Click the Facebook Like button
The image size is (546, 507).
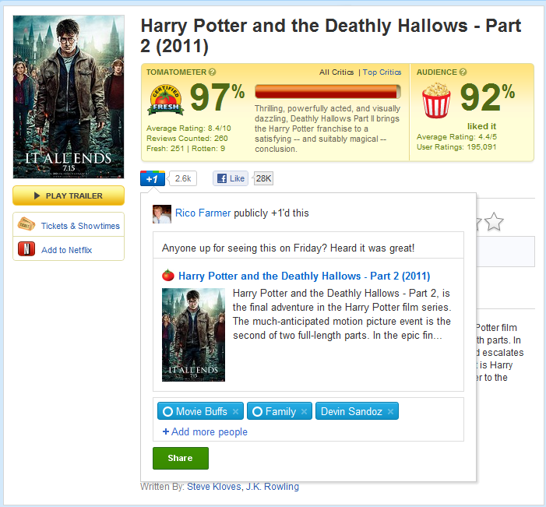click(231, 178)
